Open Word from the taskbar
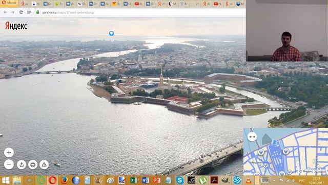The width and height of the screenshot is (328, 185). click(x=145, y=180)
